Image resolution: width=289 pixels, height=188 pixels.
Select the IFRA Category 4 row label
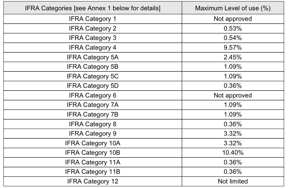[93, 48]
